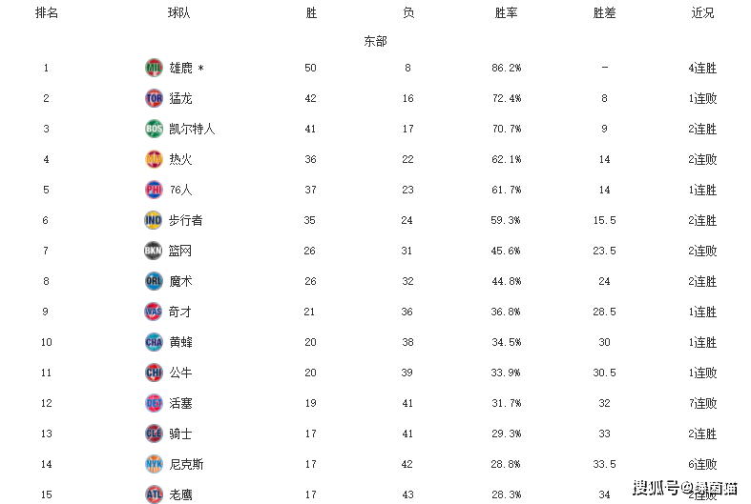This screenshot has height=504, width=751.
Task: Click the 排名 column header
Action: (47, 13)
